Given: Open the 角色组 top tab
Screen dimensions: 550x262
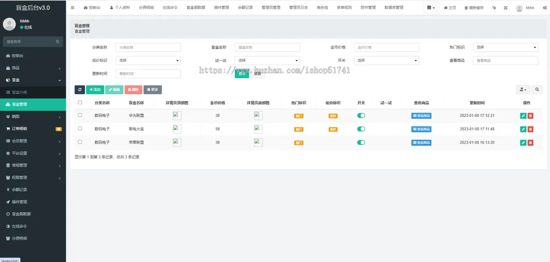Looking at the screenshot, I should tap(322, 8).
